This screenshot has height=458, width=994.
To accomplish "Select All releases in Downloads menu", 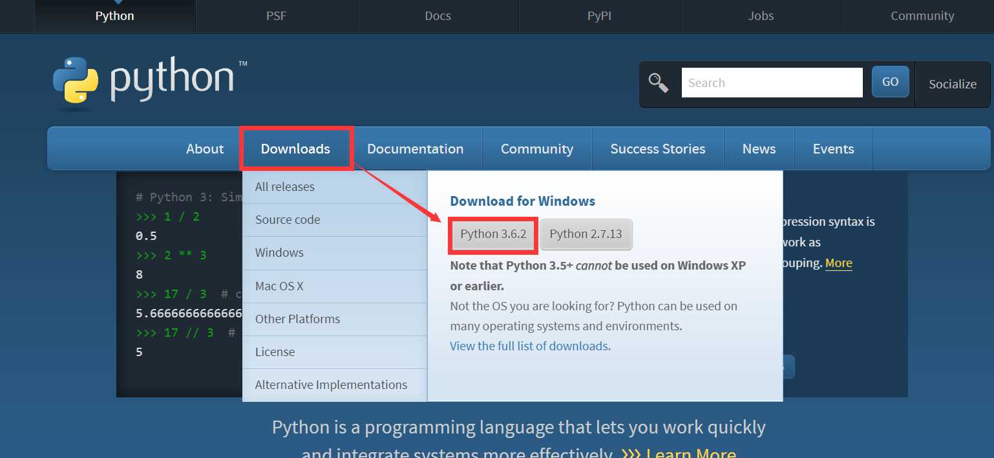I will pos(335,187).
